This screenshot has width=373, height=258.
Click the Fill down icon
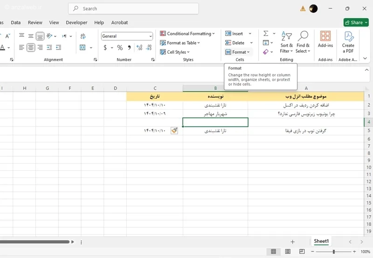266,43
